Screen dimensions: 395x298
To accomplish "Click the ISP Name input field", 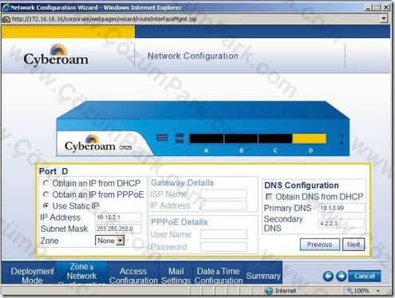I will pyautogui.click(x=223, y=194).
